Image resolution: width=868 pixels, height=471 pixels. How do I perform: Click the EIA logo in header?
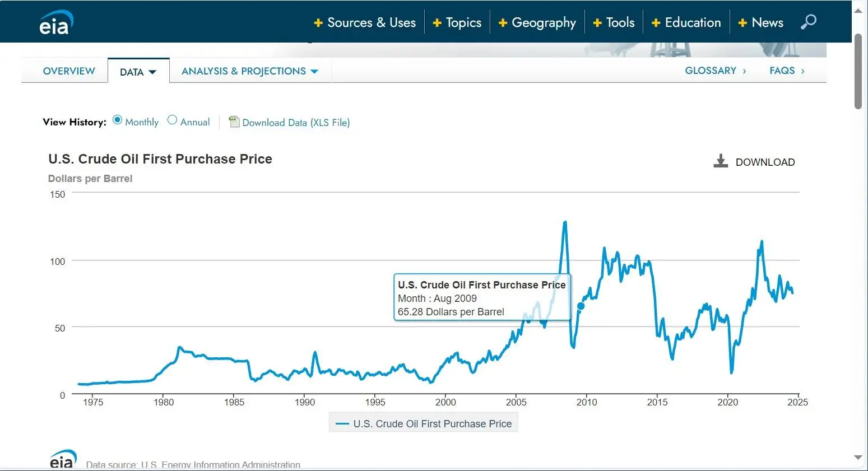[x=56, y=23]
